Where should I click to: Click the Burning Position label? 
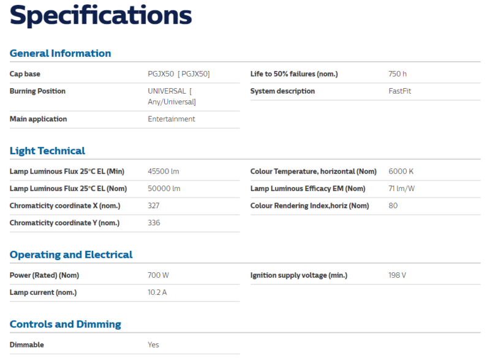click(37, 91)
